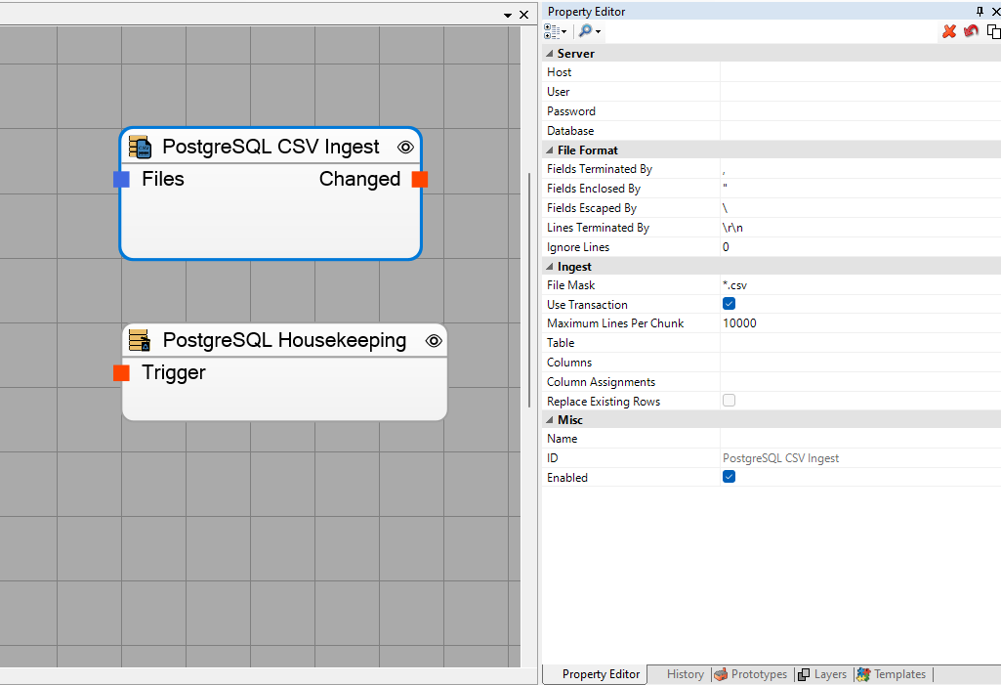Toggle the eye icon on PostgreSQL CSV Ingest
The image size is (1001, 685).
(405, 147)
